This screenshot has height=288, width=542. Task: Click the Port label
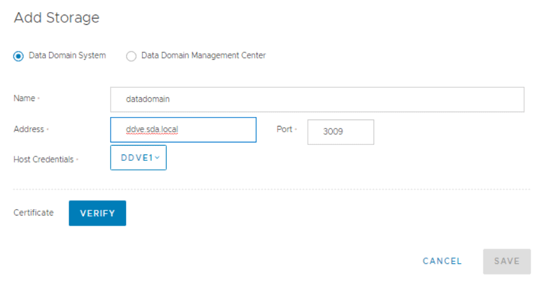(284, 129)
